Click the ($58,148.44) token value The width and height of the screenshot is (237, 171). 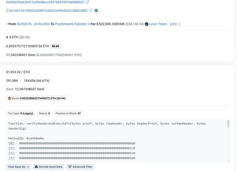135,24
